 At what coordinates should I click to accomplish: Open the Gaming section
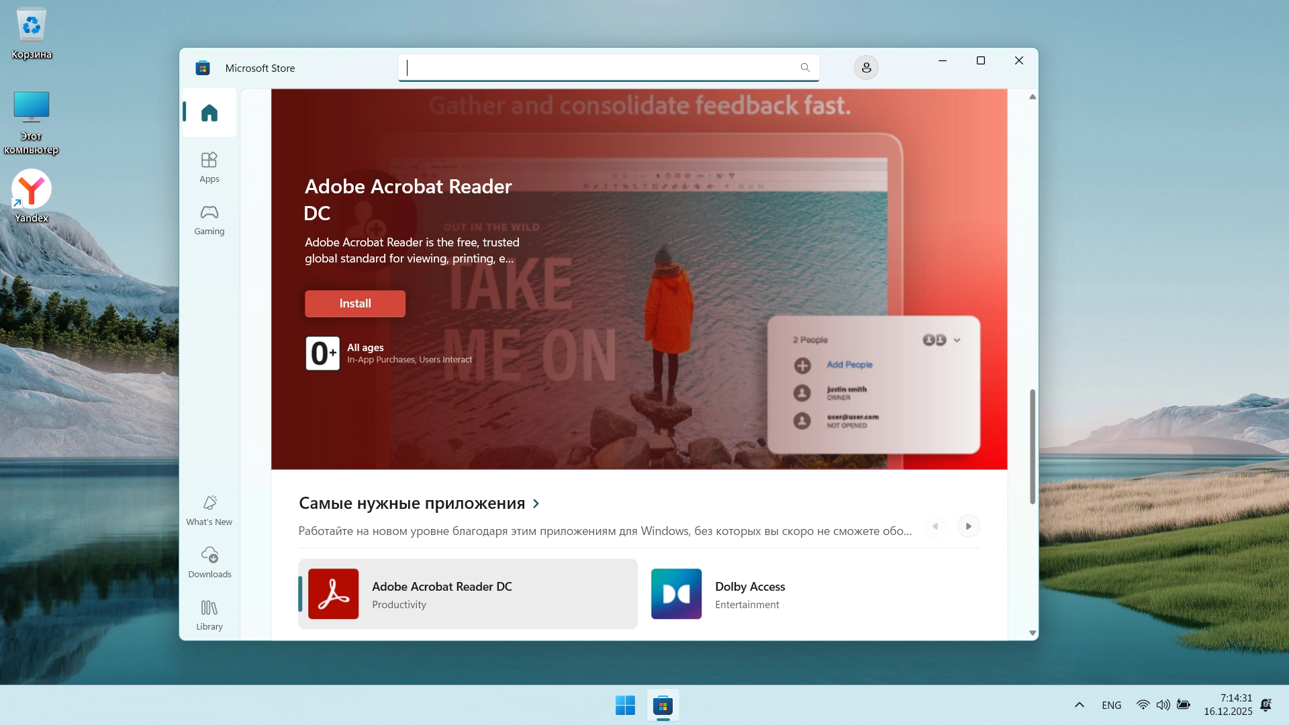209,220
